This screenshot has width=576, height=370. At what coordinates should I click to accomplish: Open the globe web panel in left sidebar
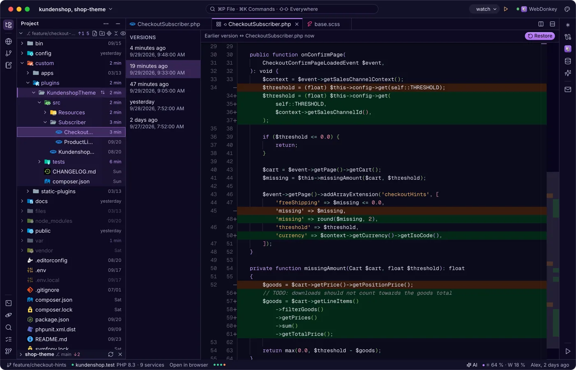[8, 42]
